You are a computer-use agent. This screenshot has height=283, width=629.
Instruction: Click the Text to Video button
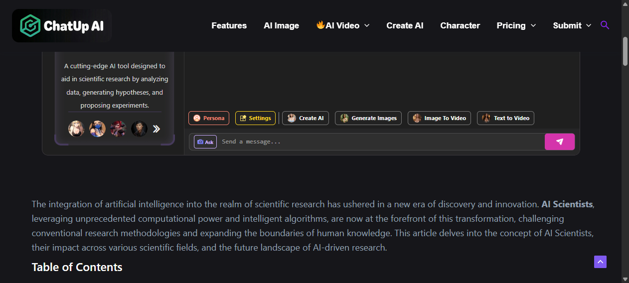pyautogui.click(x=505, y=118)
